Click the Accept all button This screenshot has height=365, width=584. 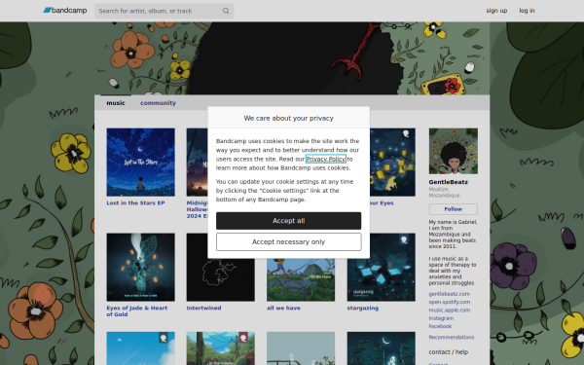click(x=288, y=221)
